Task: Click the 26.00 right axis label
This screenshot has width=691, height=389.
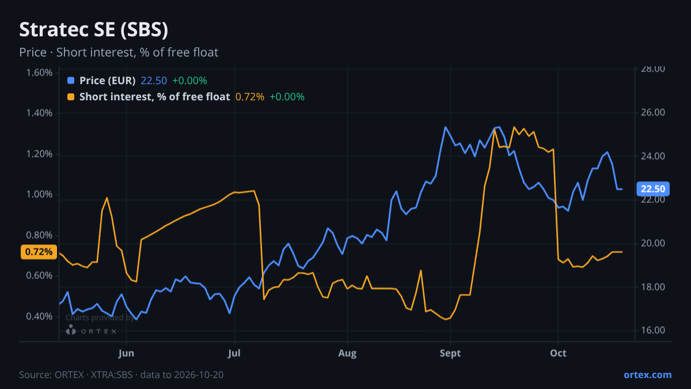Action: point(653,113)
